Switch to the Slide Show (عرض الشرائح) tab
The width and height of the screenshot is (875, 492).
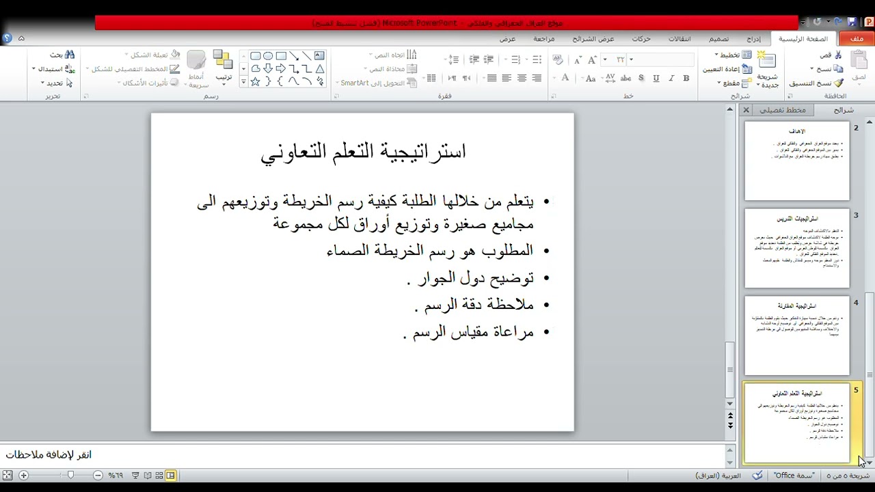click(593, 39)
